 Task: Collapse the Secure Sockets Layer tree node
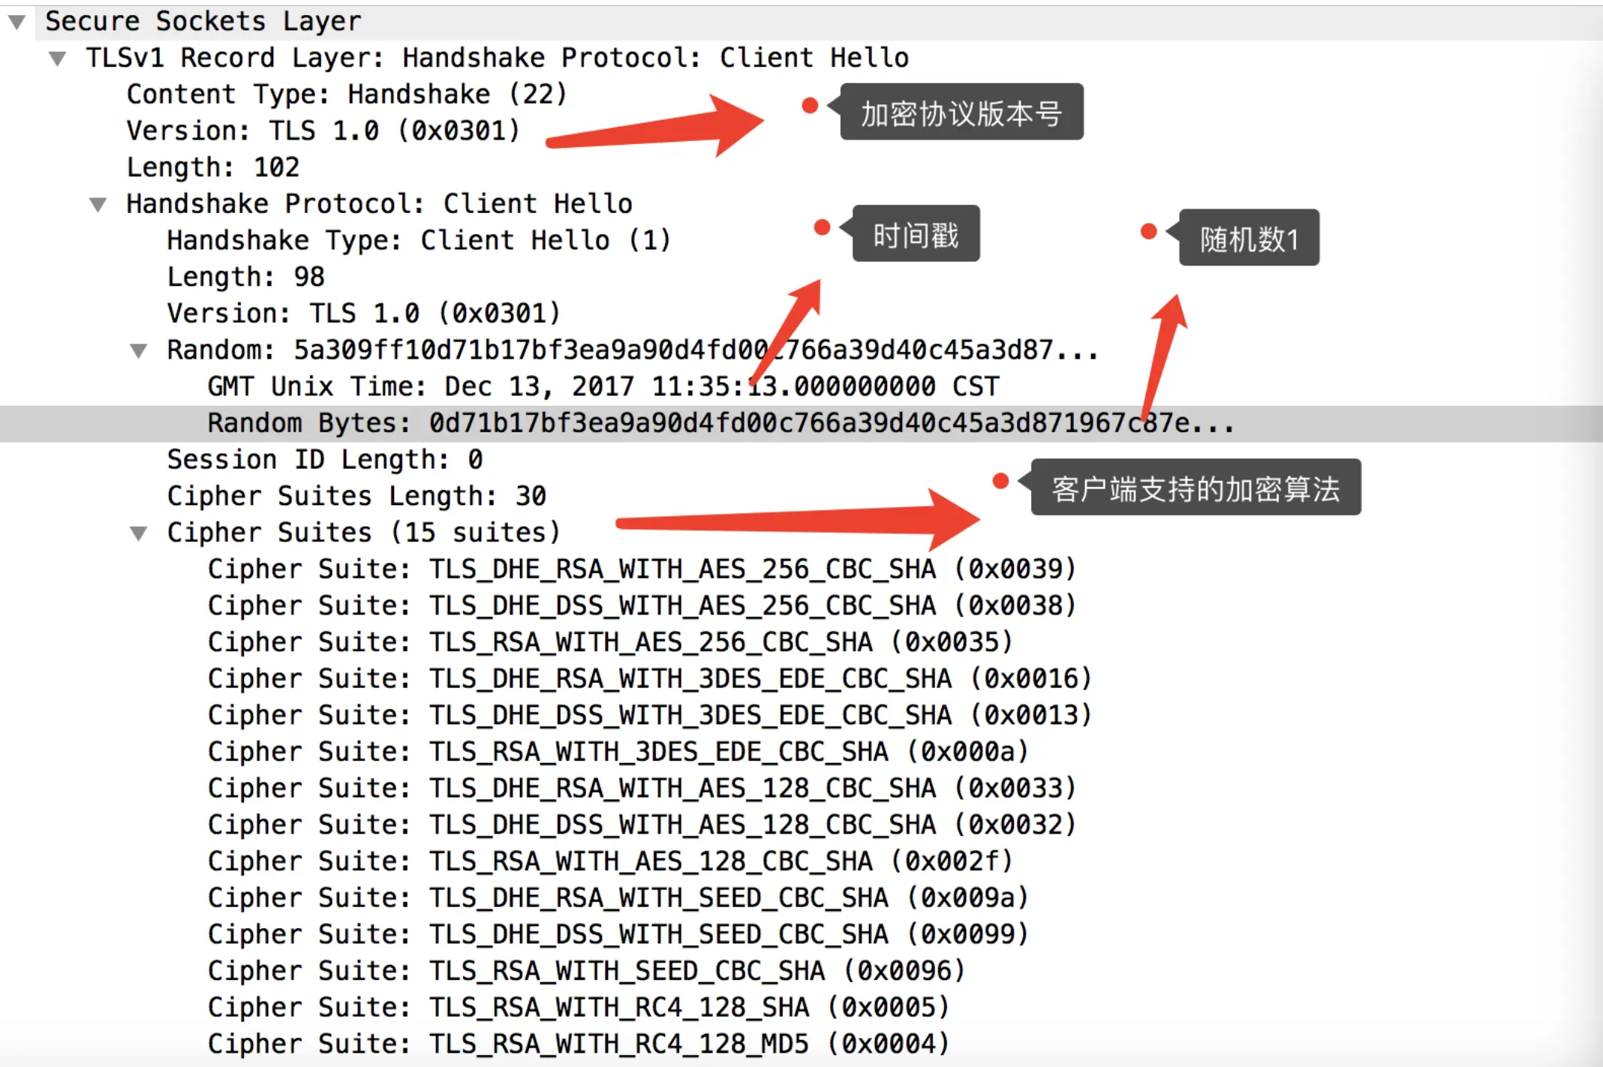click(17, 22)
